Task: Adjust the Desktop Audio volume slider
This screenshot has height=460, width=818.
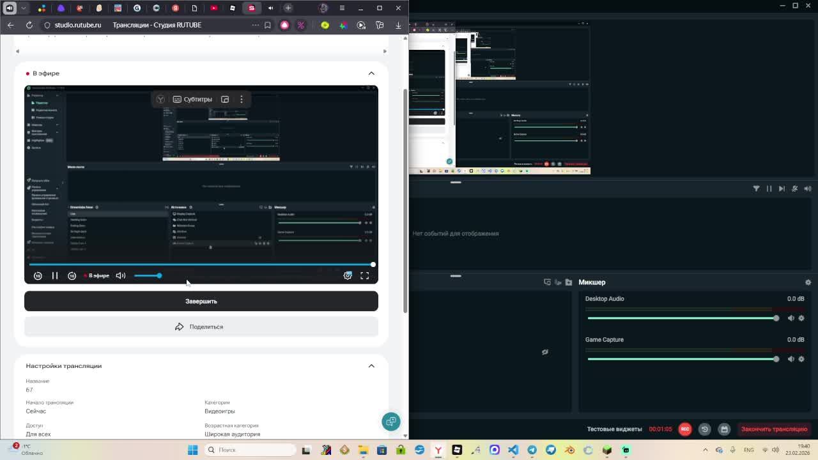Action: pyautogui.click(x=682, y=318)
